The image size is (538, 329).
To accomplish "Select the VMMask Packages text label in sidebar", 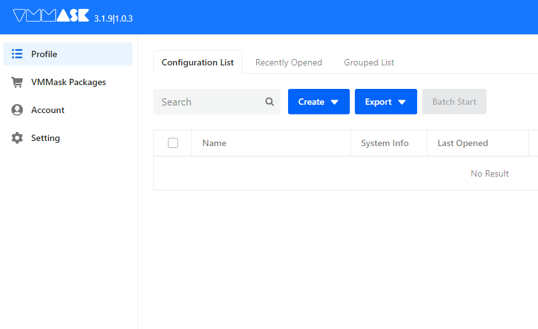I will [69, 82].
